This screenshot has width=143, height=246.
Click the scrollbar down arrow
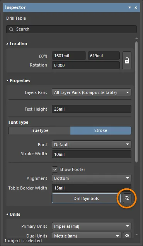136,234
